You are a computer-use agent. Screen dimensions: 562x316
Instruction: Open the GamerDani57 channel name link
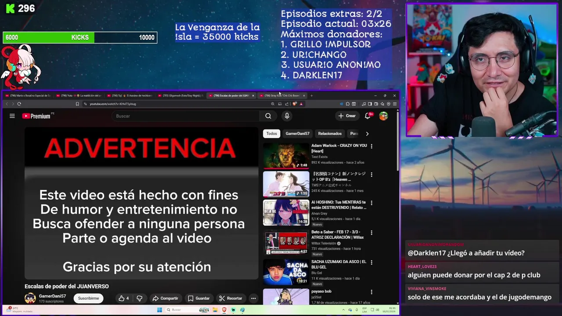[x=52, y=296]
